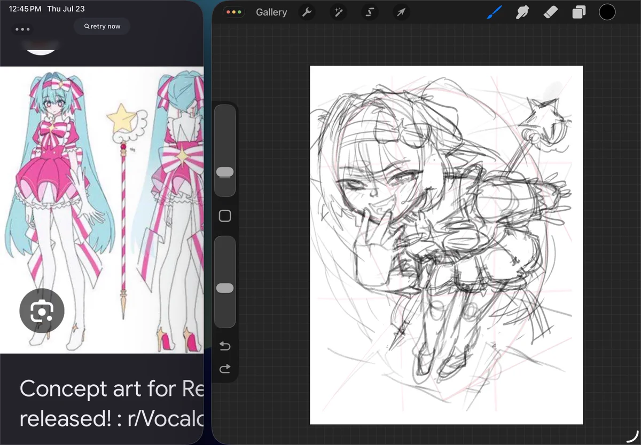Redo with the sidebar redo arrow
This screenshot has width=641, height=445.
225,369
